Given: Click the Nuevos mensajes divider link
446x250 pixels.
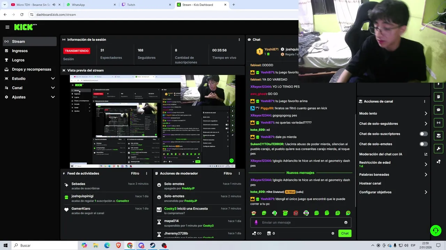Looking at the screenshot, I should [300, 173].
